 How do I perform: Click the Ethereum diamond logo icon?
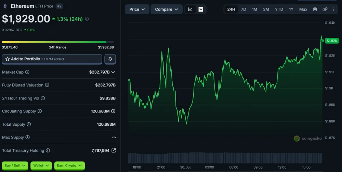pyautogui.click(x=5, y=6)
